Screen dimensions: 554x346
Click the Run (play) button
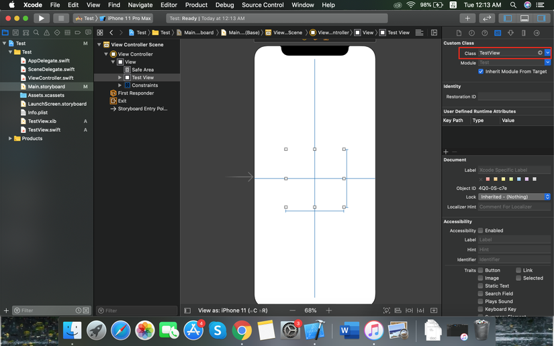41,18
